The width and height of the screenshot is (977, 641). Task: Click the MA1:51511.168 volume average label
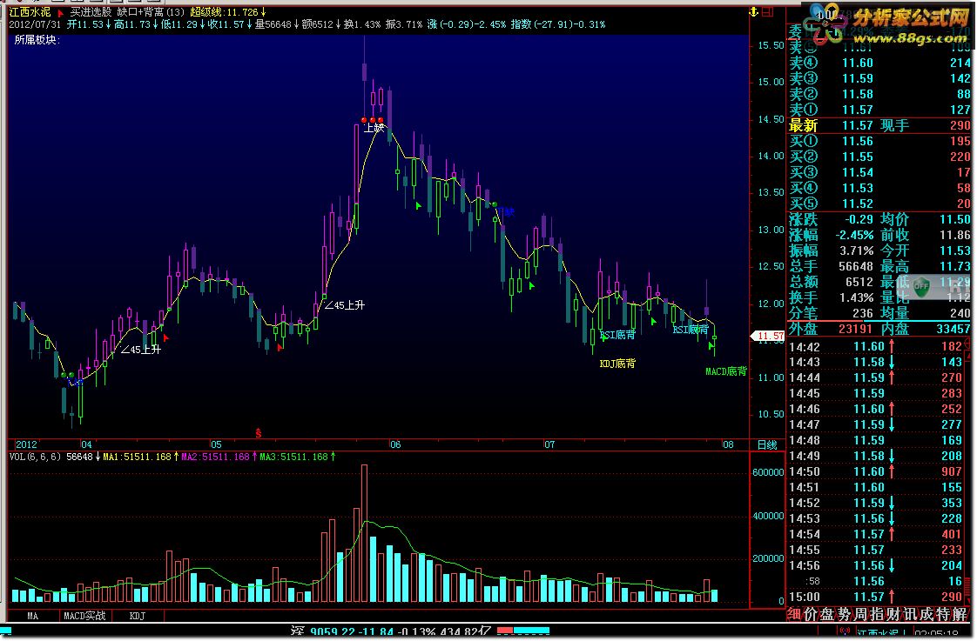[140, 457]
